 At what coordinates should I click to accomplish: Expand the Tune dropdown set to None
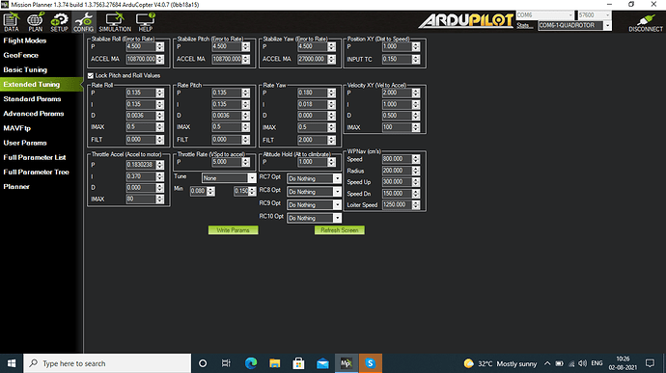pyautogui.click(x=229, y=178)
